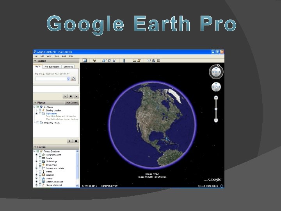281x211 pixels.
Task: Collapse the Primary Database tree node
Action: pos(34,151)
